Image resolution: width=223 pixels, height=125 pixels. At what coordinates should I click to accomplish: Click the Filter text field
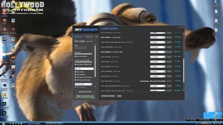pos(80,48)
